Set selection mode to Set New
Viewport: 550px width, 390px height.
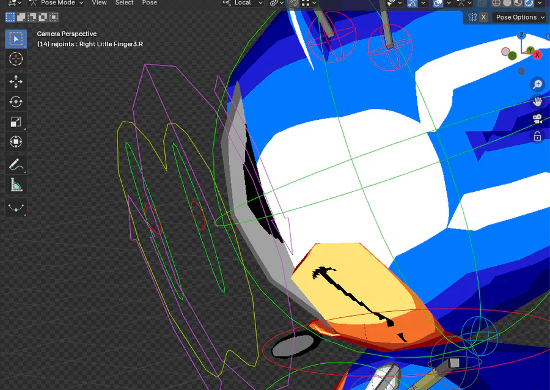tap(10, 17)
